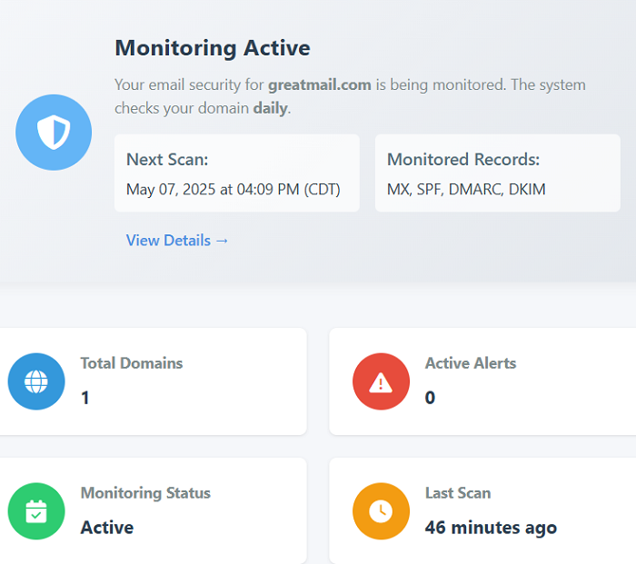Click the May 07, 2025 scan date
The image size is (636, 564).
233,190
